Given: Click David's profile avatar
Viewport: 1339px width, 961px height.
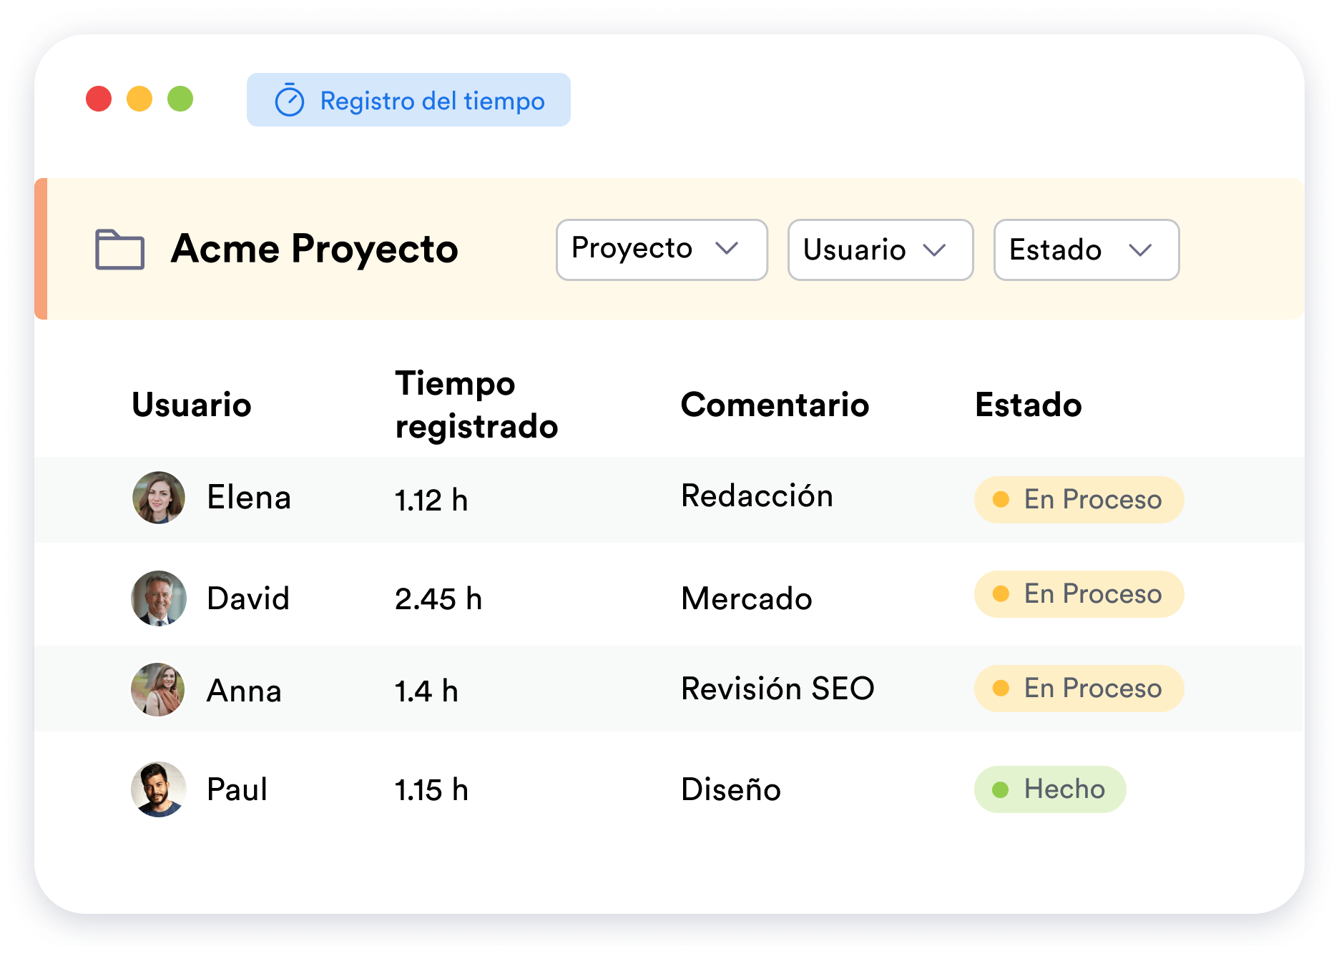Looking at the screenshot, I should 158,598.
